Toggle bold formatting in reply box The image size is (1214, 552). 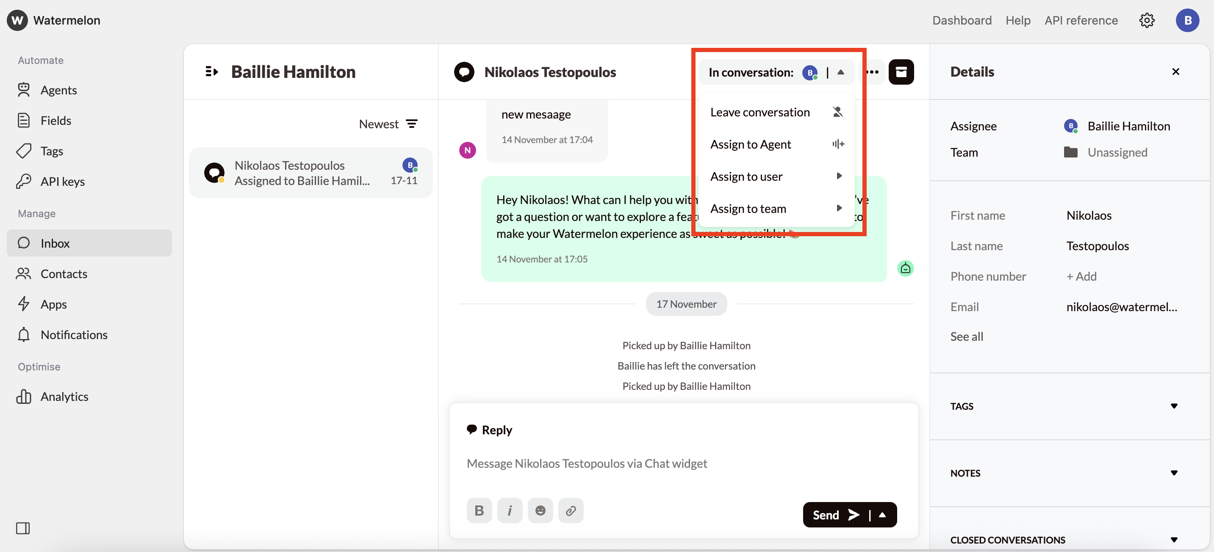coord(479,511)
